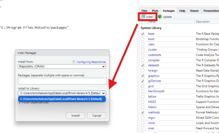
Task: Open the nnet package link
Action: coord(151,128)
